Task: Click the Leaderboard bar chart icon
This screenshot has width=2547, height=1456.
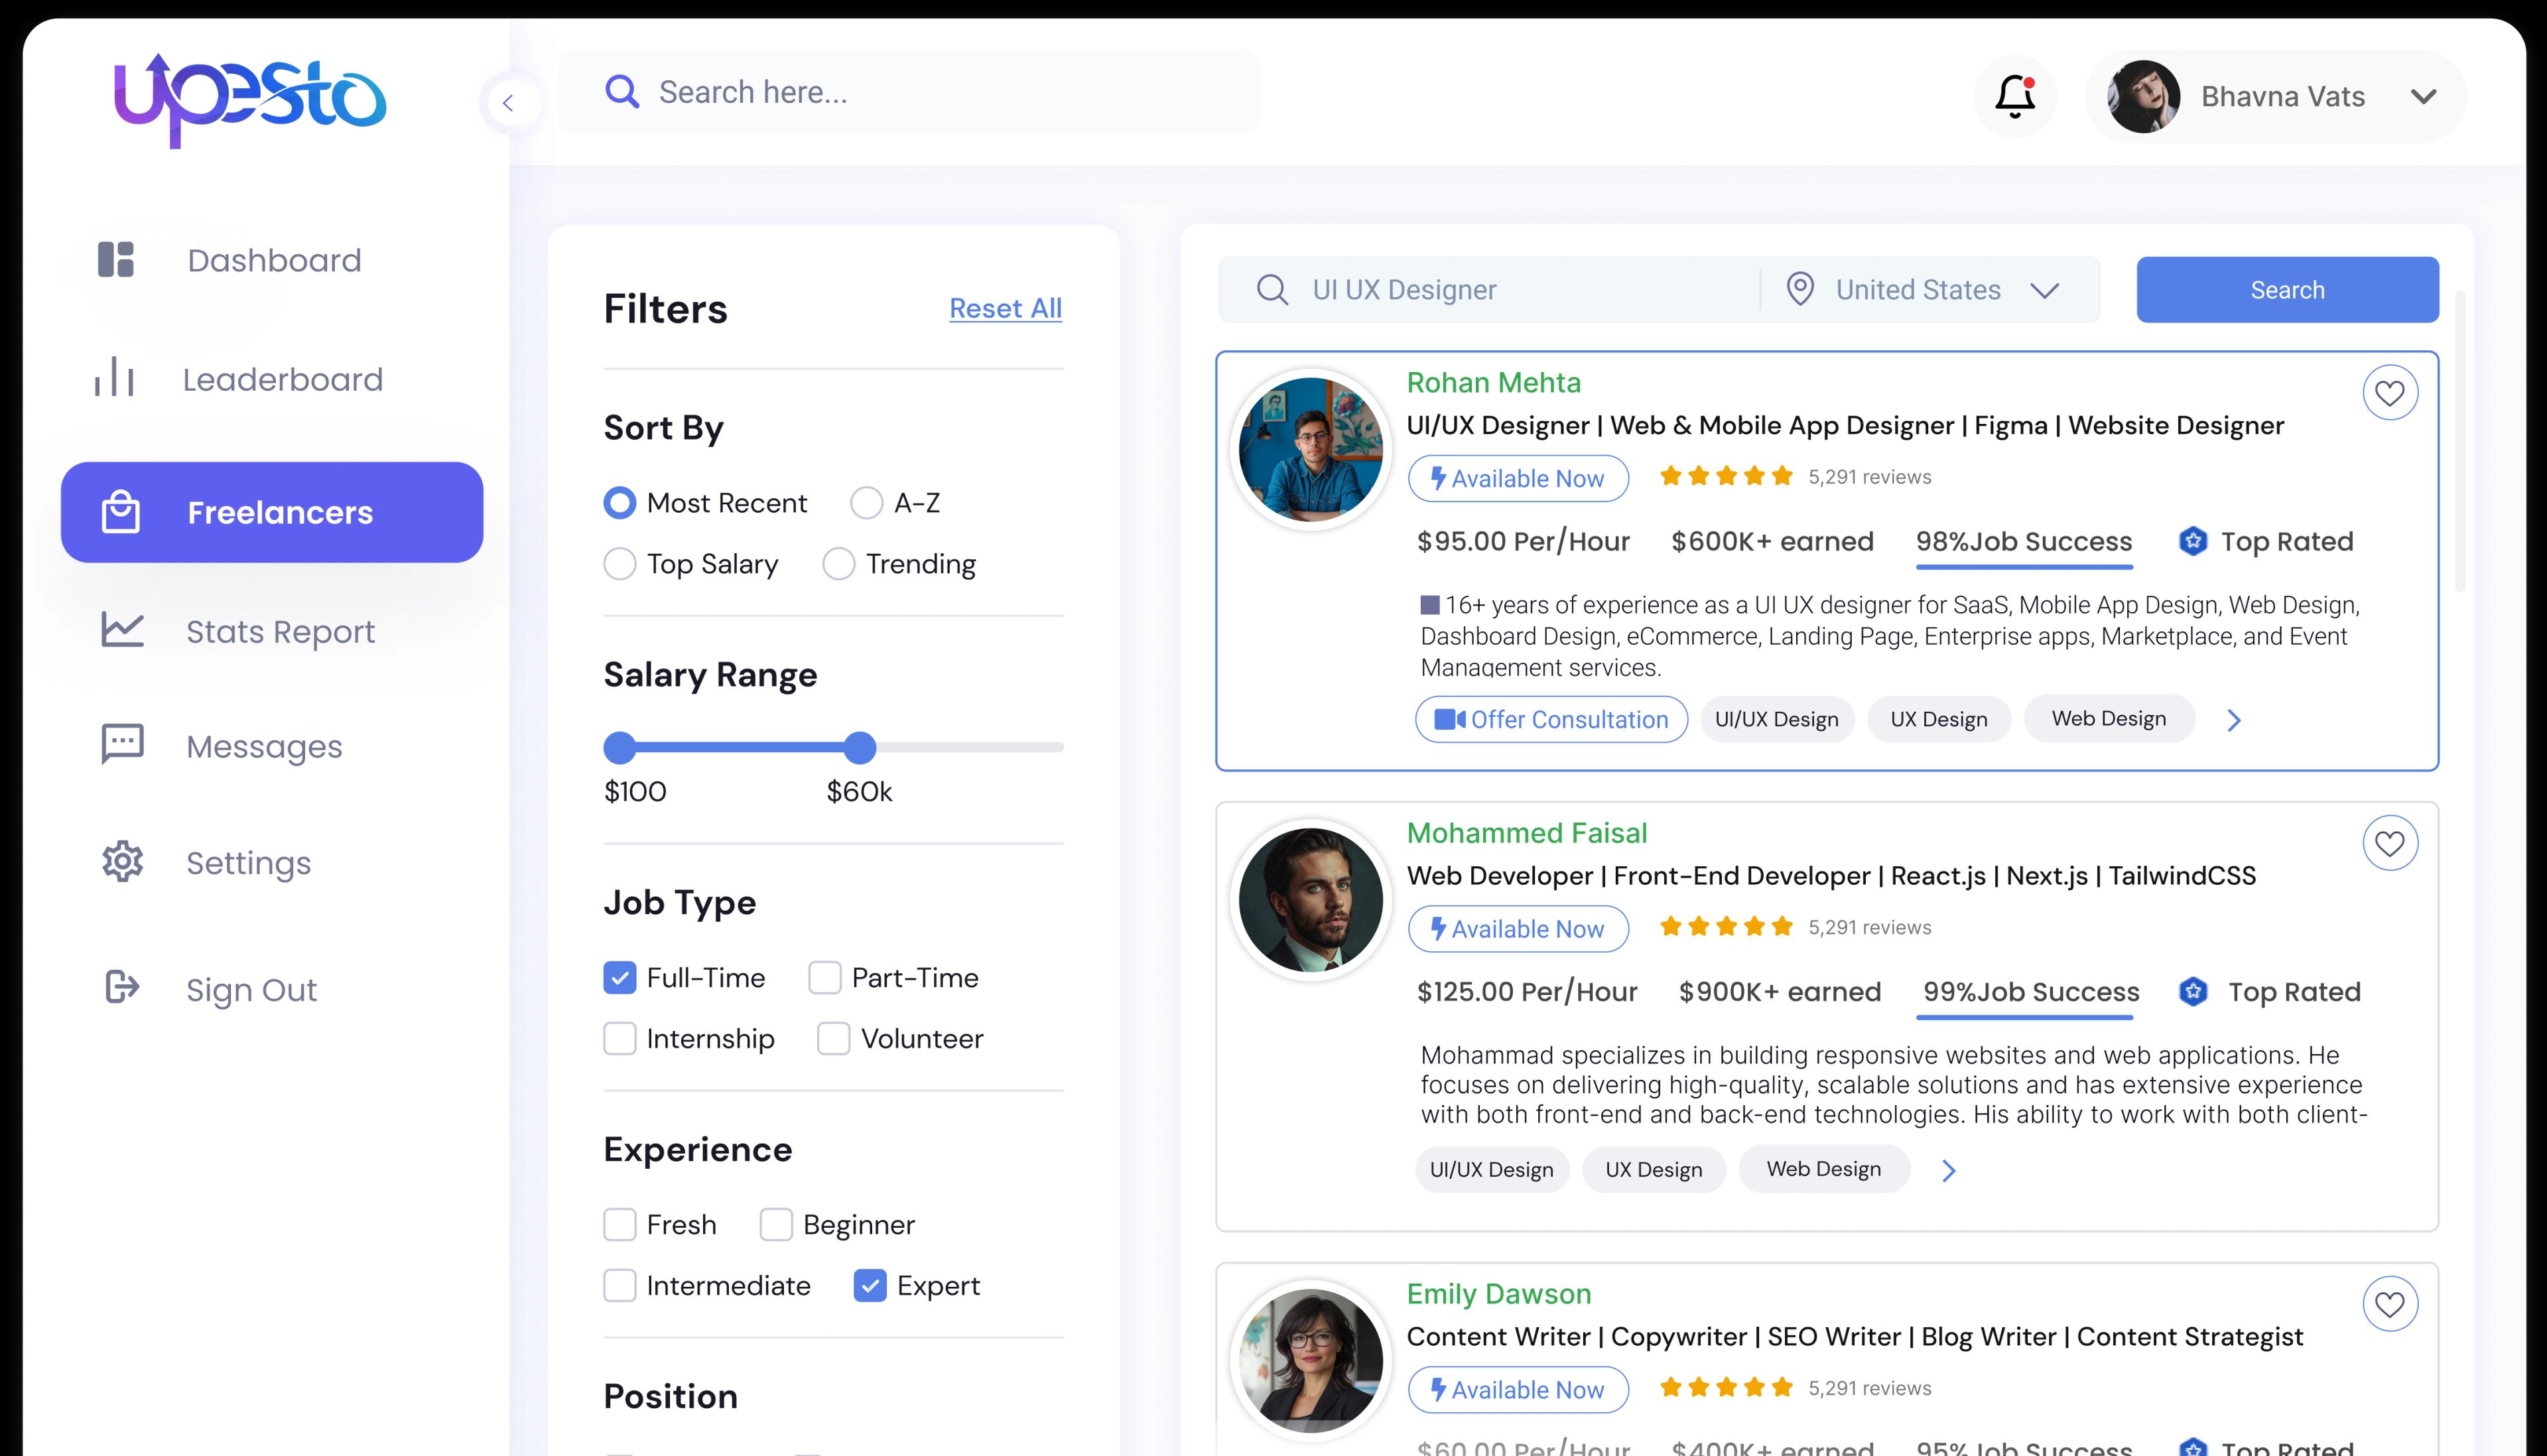Action: tap(114, 377)
